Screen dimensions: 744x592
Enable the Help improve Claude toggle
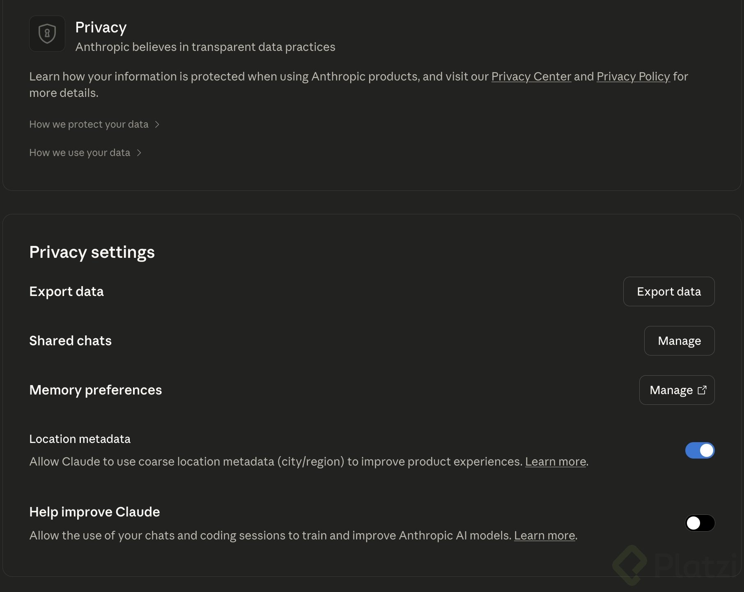pos(700,523)
